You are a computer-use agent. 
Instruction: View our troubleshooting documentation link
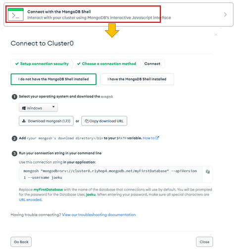pyautogui.click(x=99, y=215)
